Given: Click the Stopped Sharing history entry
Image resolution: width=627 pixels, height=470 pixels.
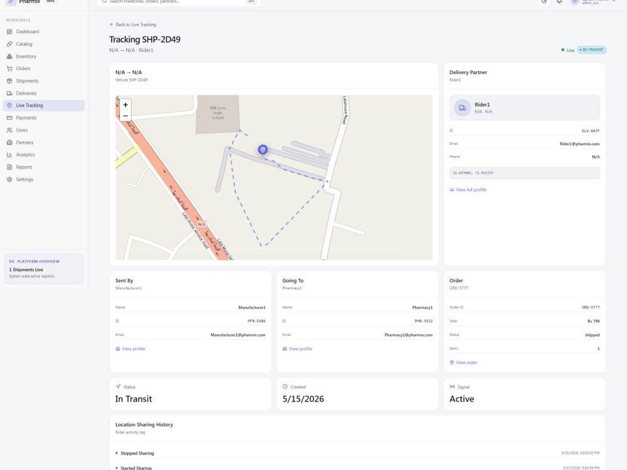Looking at the screenshot, I should coord(357,453).
